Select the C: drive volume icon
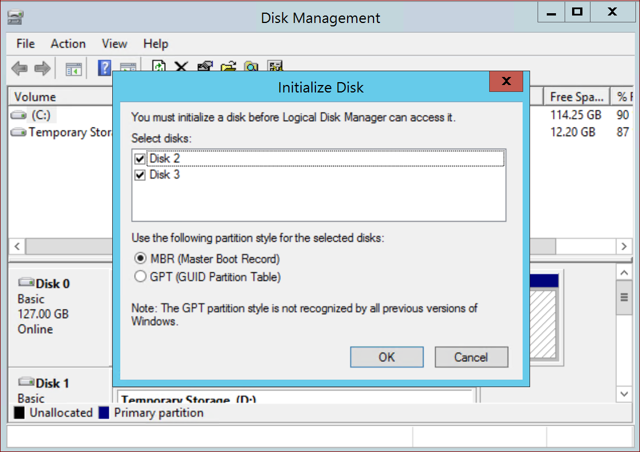Image resolution: width=640 pixels, height=452 pixels. (x=19, y=115)
